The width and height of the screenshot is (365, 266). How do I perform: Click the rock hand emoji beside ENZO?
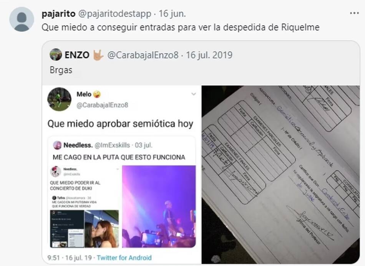point(98,55)
